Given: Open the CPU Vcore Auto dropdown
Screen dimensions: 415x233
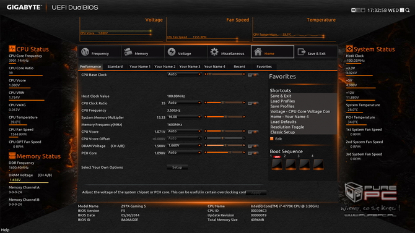Looking at the screenshot, I should click(184, 131).
